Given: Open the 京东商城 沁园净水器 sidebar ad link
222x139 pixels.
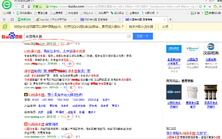Looking at the screenshot, I should point(188,133).
